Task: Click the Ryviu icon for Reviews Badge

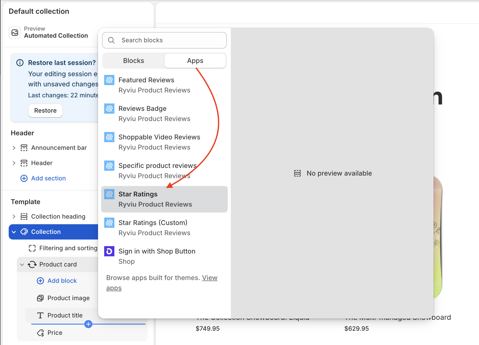Action: (109, 109)
